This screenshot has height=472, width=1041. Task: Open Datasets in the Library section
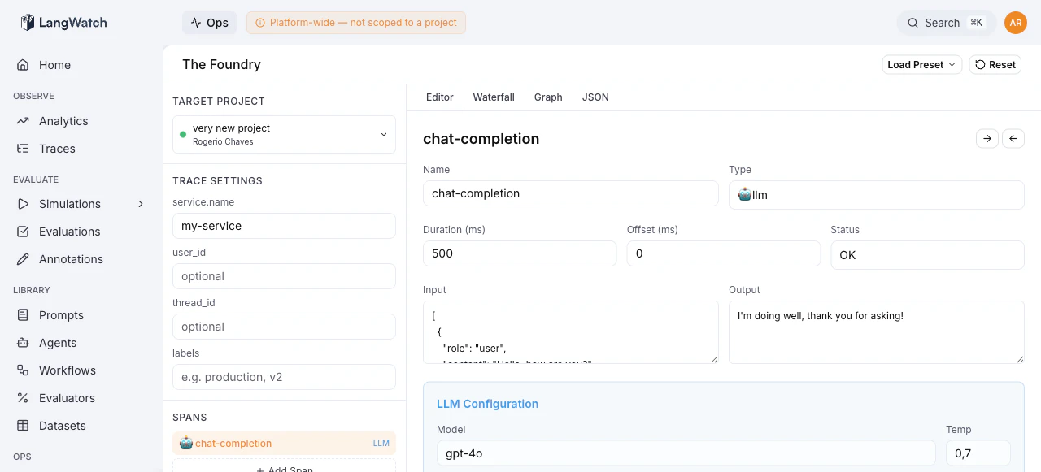pyautogui.click(x=63, y=425)
